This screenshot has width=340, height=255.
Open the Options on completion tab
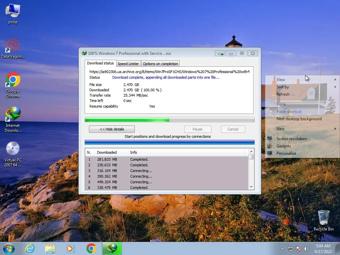(x=160, y=64)
